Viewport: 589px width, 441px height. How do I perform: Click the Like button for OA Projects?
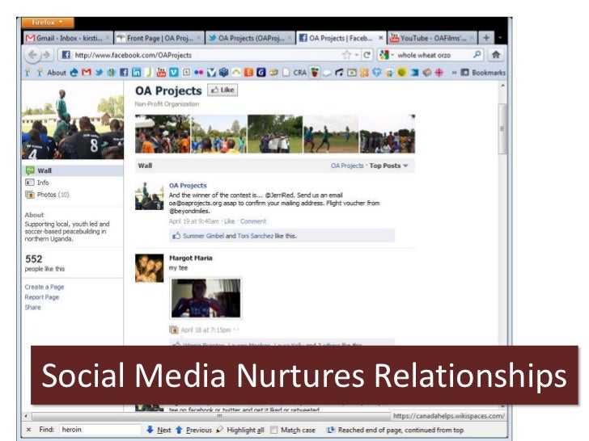(222, 90)
